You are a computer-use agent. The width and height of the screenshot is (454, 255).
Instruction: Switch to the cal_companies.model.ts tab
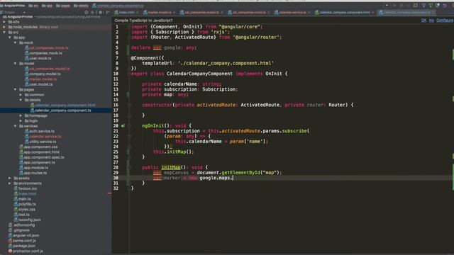point(201,13)
